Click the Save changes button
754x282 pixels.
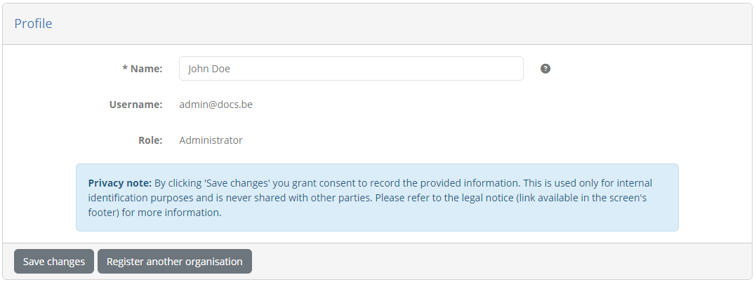[x=54, y=262]
